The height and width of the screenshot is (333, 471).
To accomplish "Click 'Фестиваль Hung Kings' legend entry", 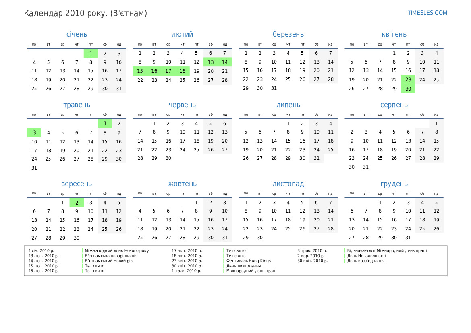I will (249, 261).
